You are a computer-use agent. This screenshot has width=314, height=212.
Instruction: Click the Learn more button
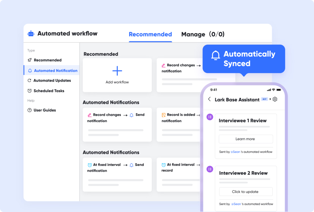point(246,139)
